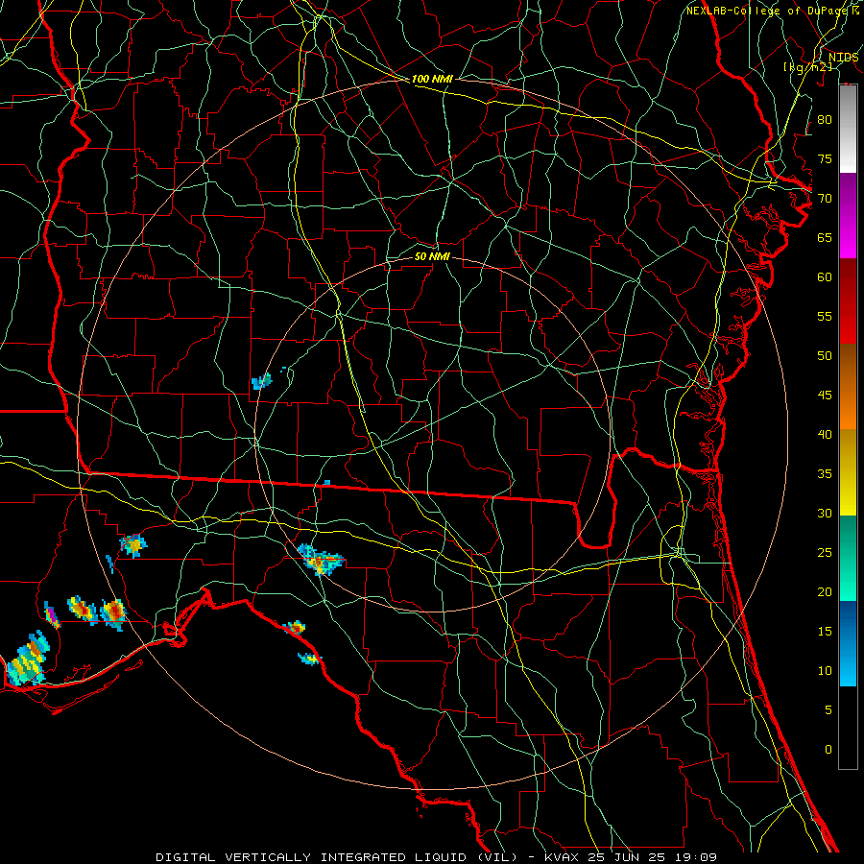Select the black bottom segment of the color bar
Image resolution: width=864 pixels, height=864 pixels.
tap(848, 728)
